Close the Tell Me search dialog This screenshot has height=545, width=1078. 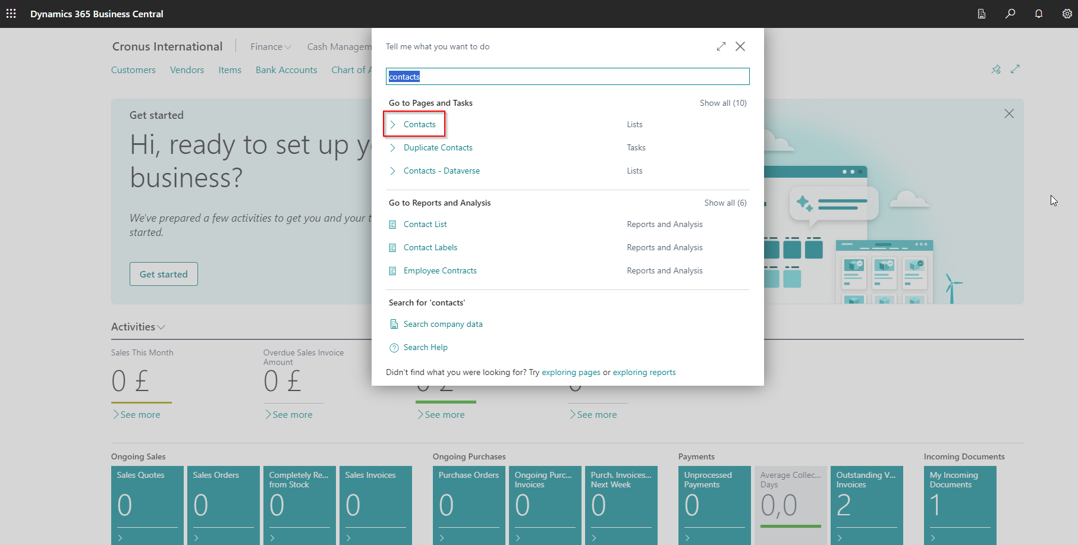coord(740,46)
